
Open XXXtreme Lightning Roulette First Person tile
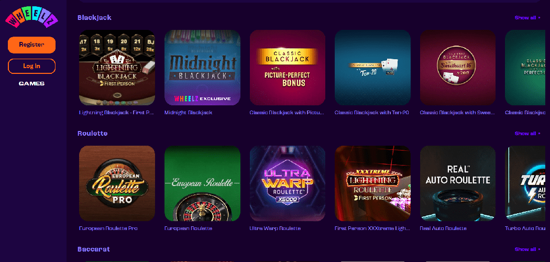pos(372,183)
